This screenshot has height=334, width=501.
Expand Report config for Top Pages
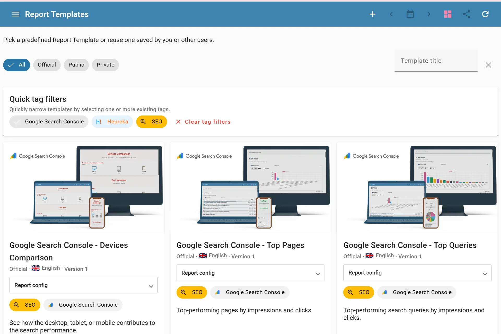click(x=250, y=273)
